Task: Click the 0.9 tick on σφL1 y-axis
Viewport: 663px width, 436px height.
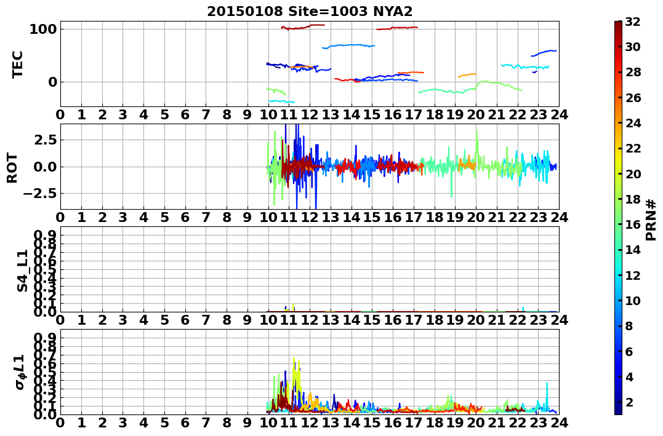Action: [x=46, y=338]
